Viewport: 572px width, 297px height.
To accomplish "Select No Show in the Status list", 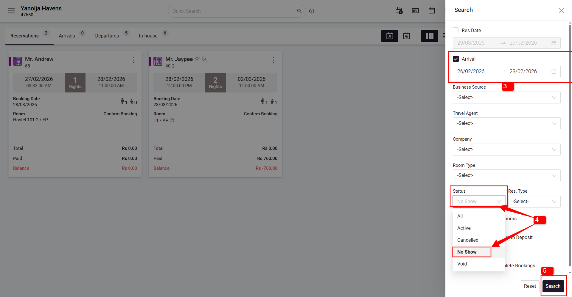I will click(x=479, y=252).
